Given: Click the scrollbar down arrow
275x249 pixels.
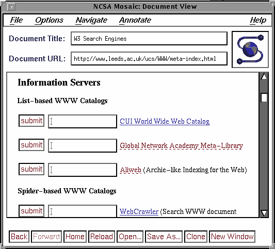Looking at the screenshot, I should 264,213.
